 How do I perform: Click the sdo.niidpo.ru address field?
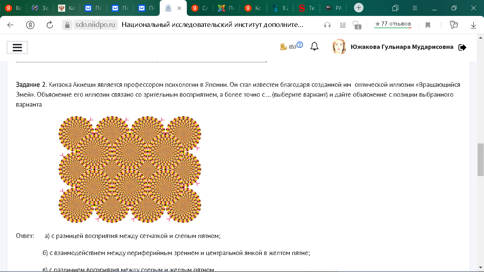95,25
